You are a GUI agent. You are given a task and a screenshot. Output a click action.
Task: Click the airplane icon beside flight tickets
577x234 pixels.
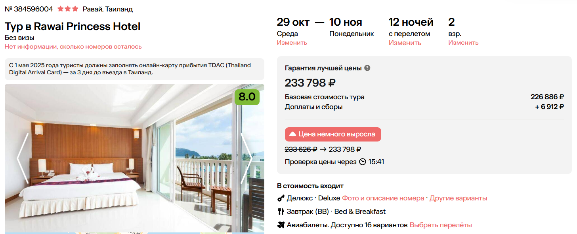[281, 225]
